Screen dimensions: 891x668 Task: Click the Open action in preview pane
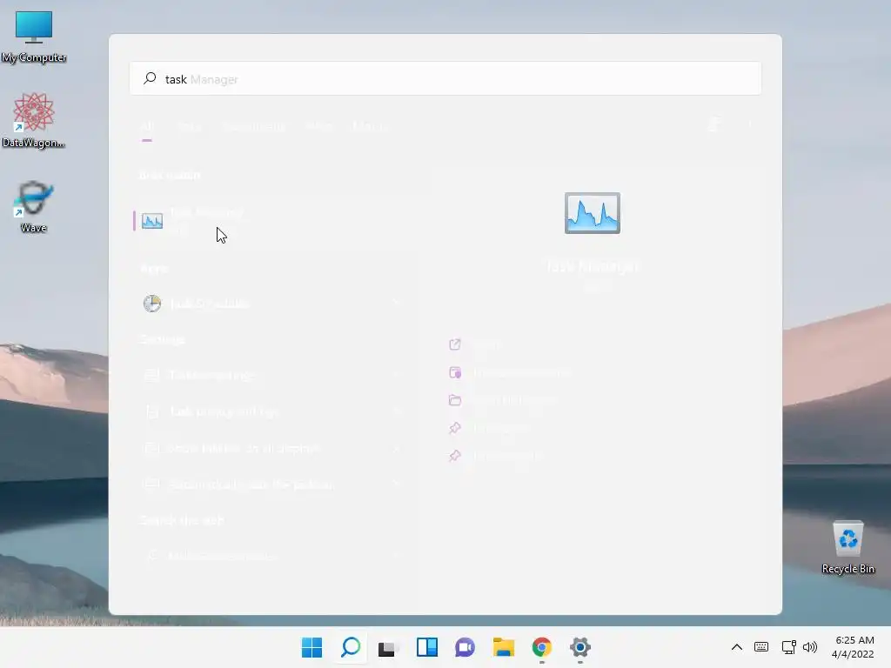[x=487, y=344]
